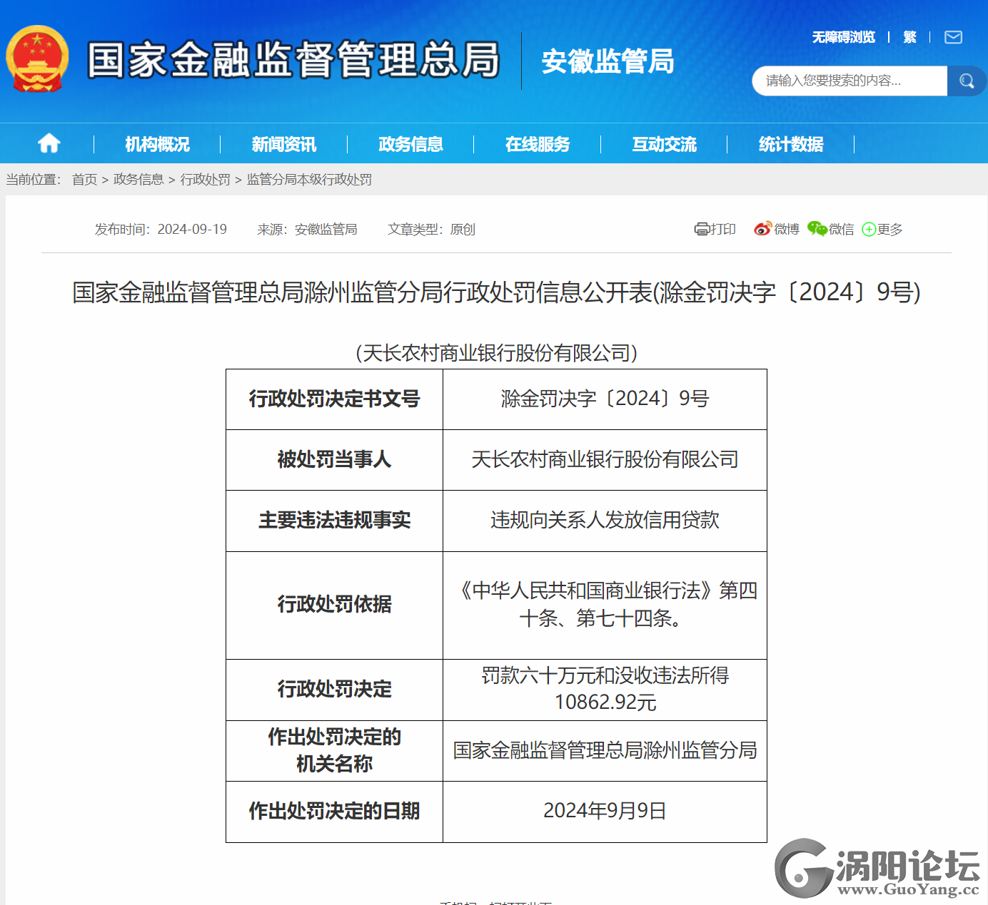Click cell 滁金罚决字〔2024〕9号 in table
This screenshot has height=905, width=988.
click(x=605, y=399)
